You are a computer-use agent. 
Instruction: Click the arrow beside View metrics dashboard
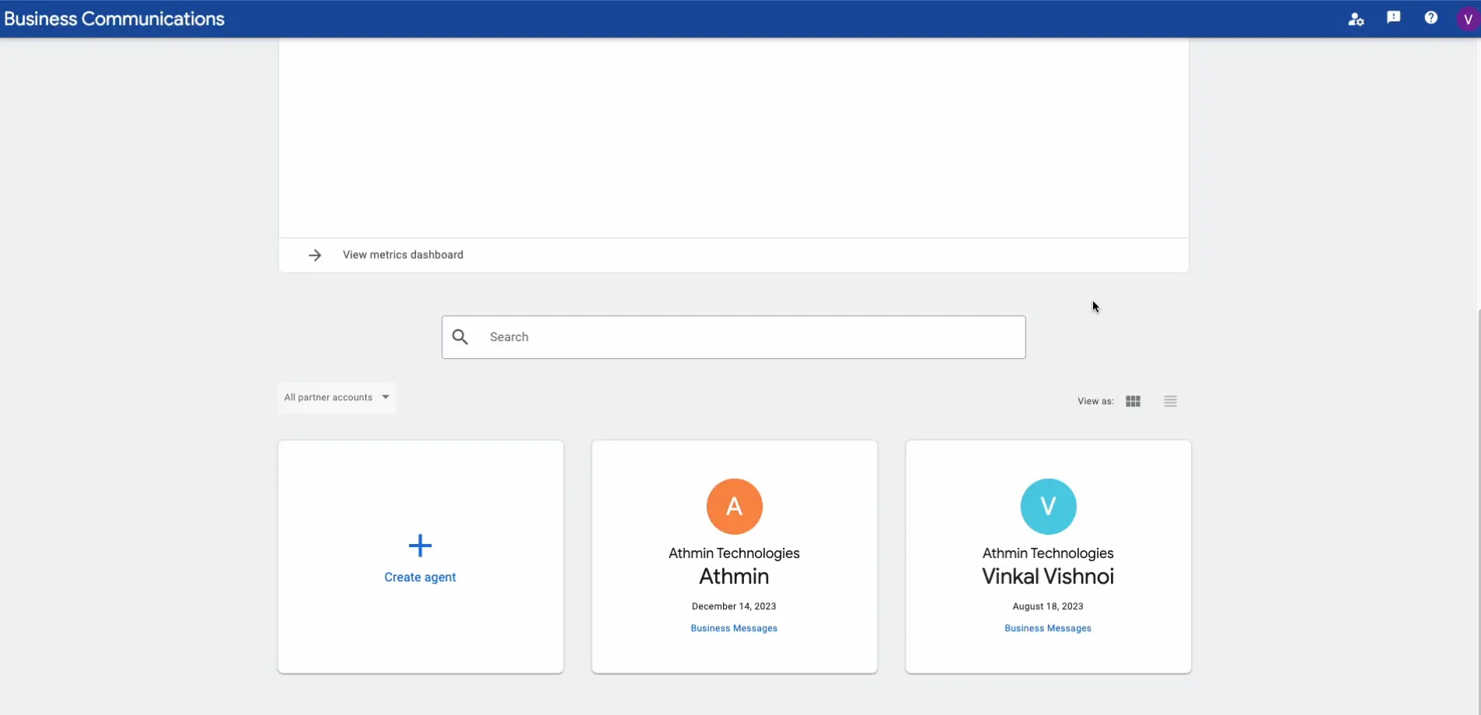pos(315,255)
